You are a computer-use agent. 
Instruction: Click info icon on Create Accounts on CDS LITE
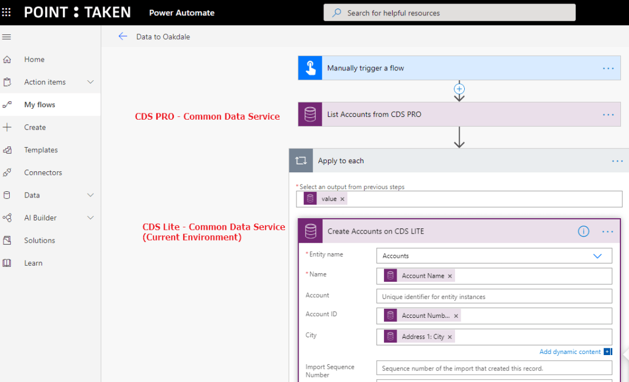pyautogui.click(x=583, y=231)
